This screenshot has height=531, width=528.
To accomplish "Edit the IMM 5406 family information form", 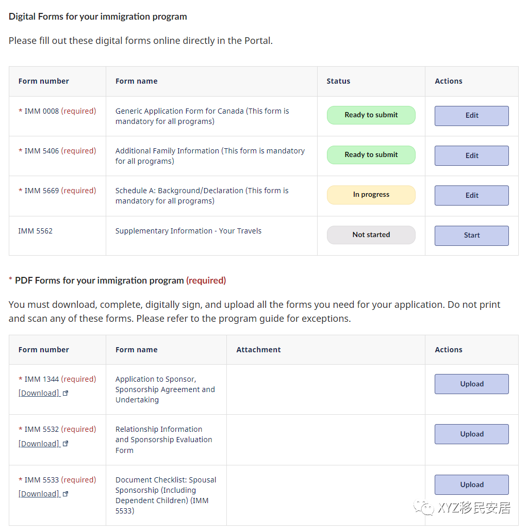I will (471, 155).
